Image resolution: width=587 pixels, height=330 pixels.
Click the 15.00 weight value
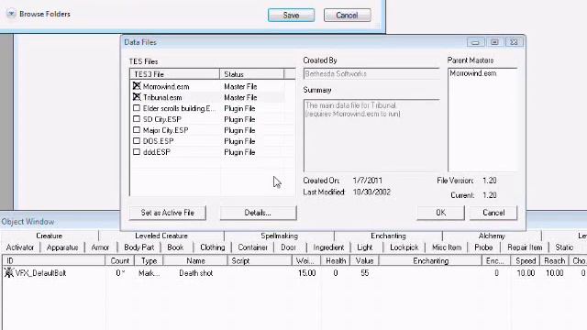pos(306,273)
